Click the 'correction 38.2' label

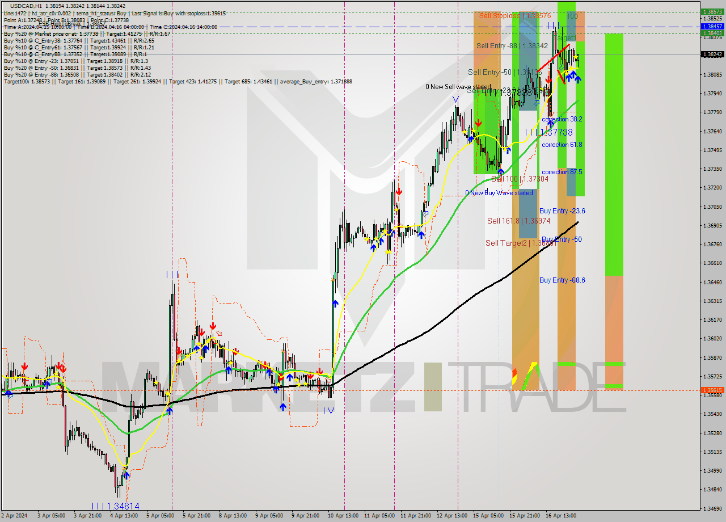coord(562,119)
